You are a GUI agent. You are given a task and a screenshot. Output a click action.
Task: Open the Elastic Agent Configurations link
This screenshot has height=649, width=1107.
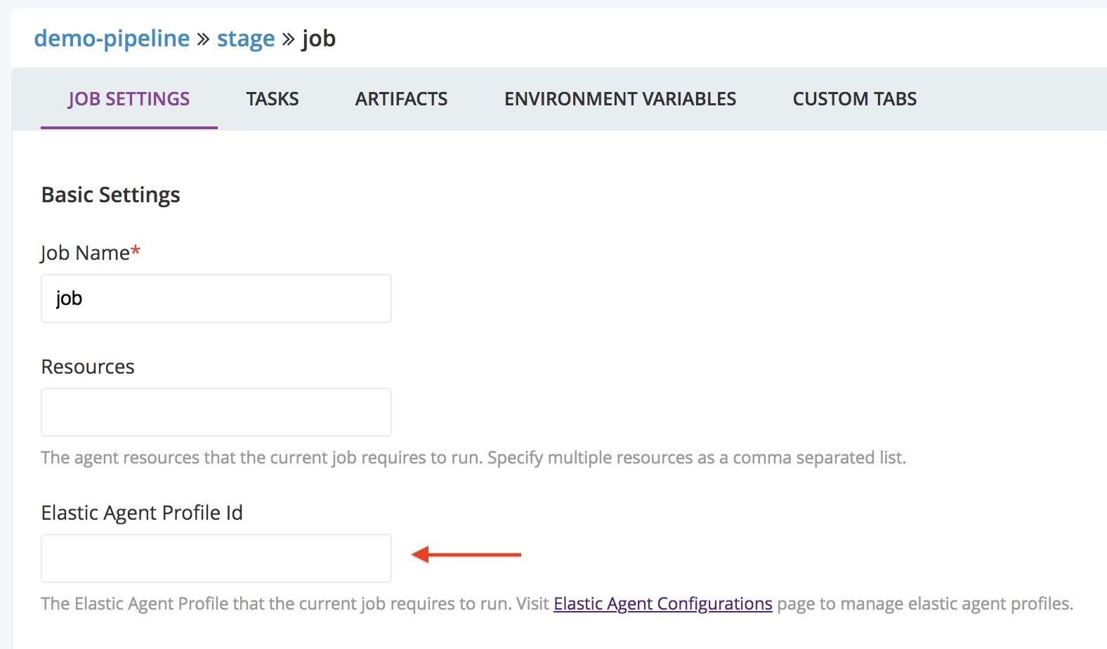(663, 603)
